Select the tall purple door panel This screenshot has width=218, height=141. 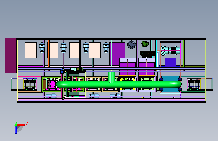click(x=117, y=54)
